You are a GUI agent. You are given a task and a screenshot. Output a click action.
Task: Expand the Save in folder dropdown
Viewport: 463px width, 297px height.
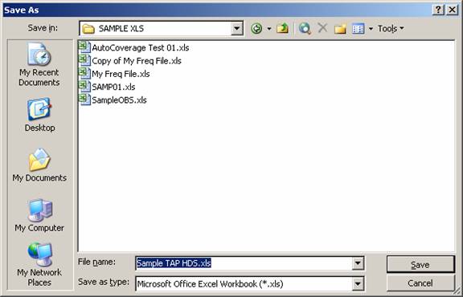(237, 29)
